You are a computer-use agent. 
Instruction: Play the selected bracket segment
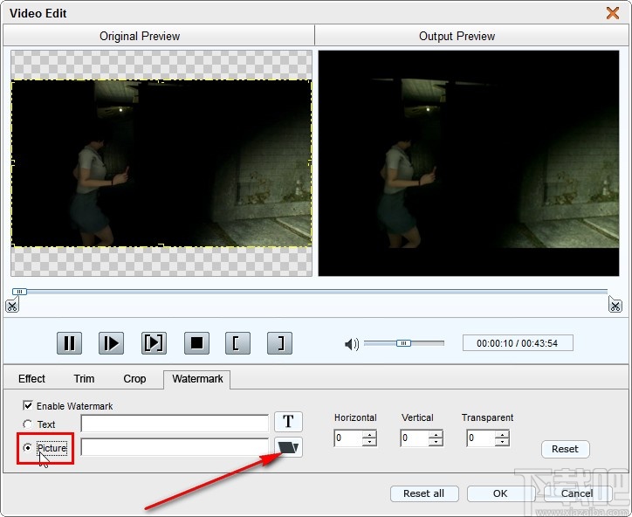[154, 343]
